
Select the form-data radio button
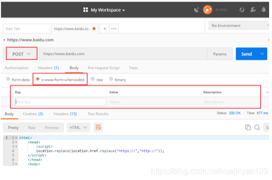pyautogui.click(x=8, y=79)
